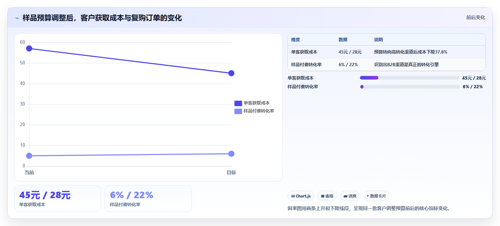The image size is (500, 226).
Task: Click the 样品付费转化率 progress bar
Action: [410, 87]
